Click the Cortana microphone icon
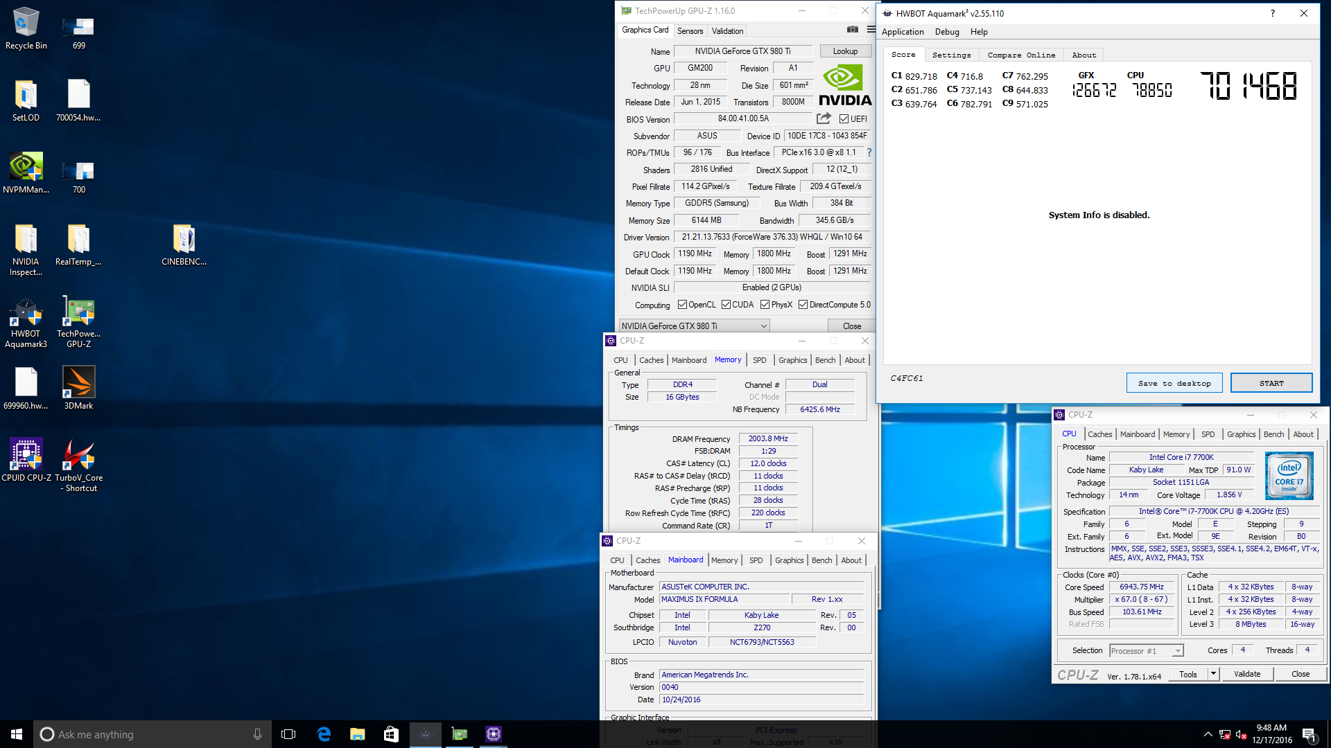This screenshot has height=748, width=1331. (x=257, y=734)
